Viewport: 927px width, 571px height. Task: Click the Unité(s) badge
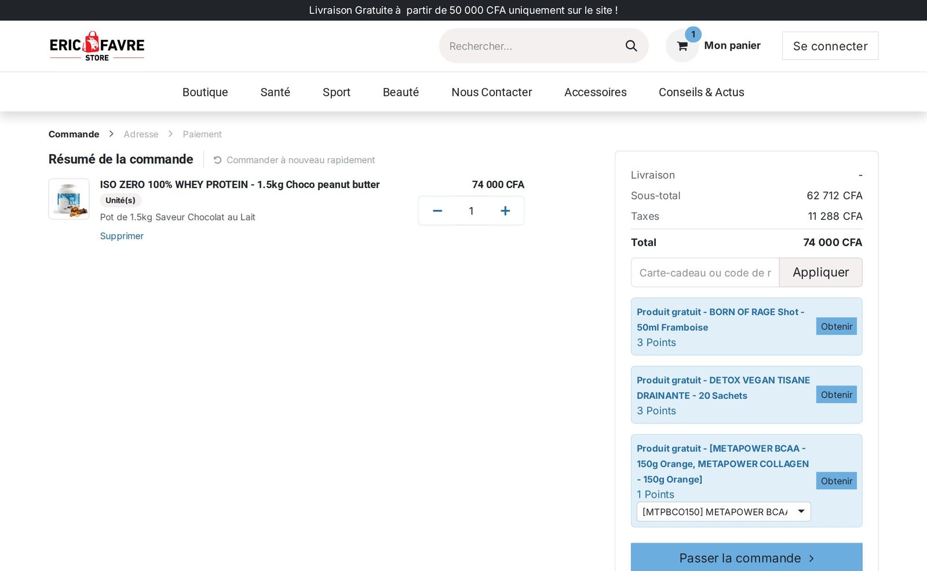[x=121, y=201]
